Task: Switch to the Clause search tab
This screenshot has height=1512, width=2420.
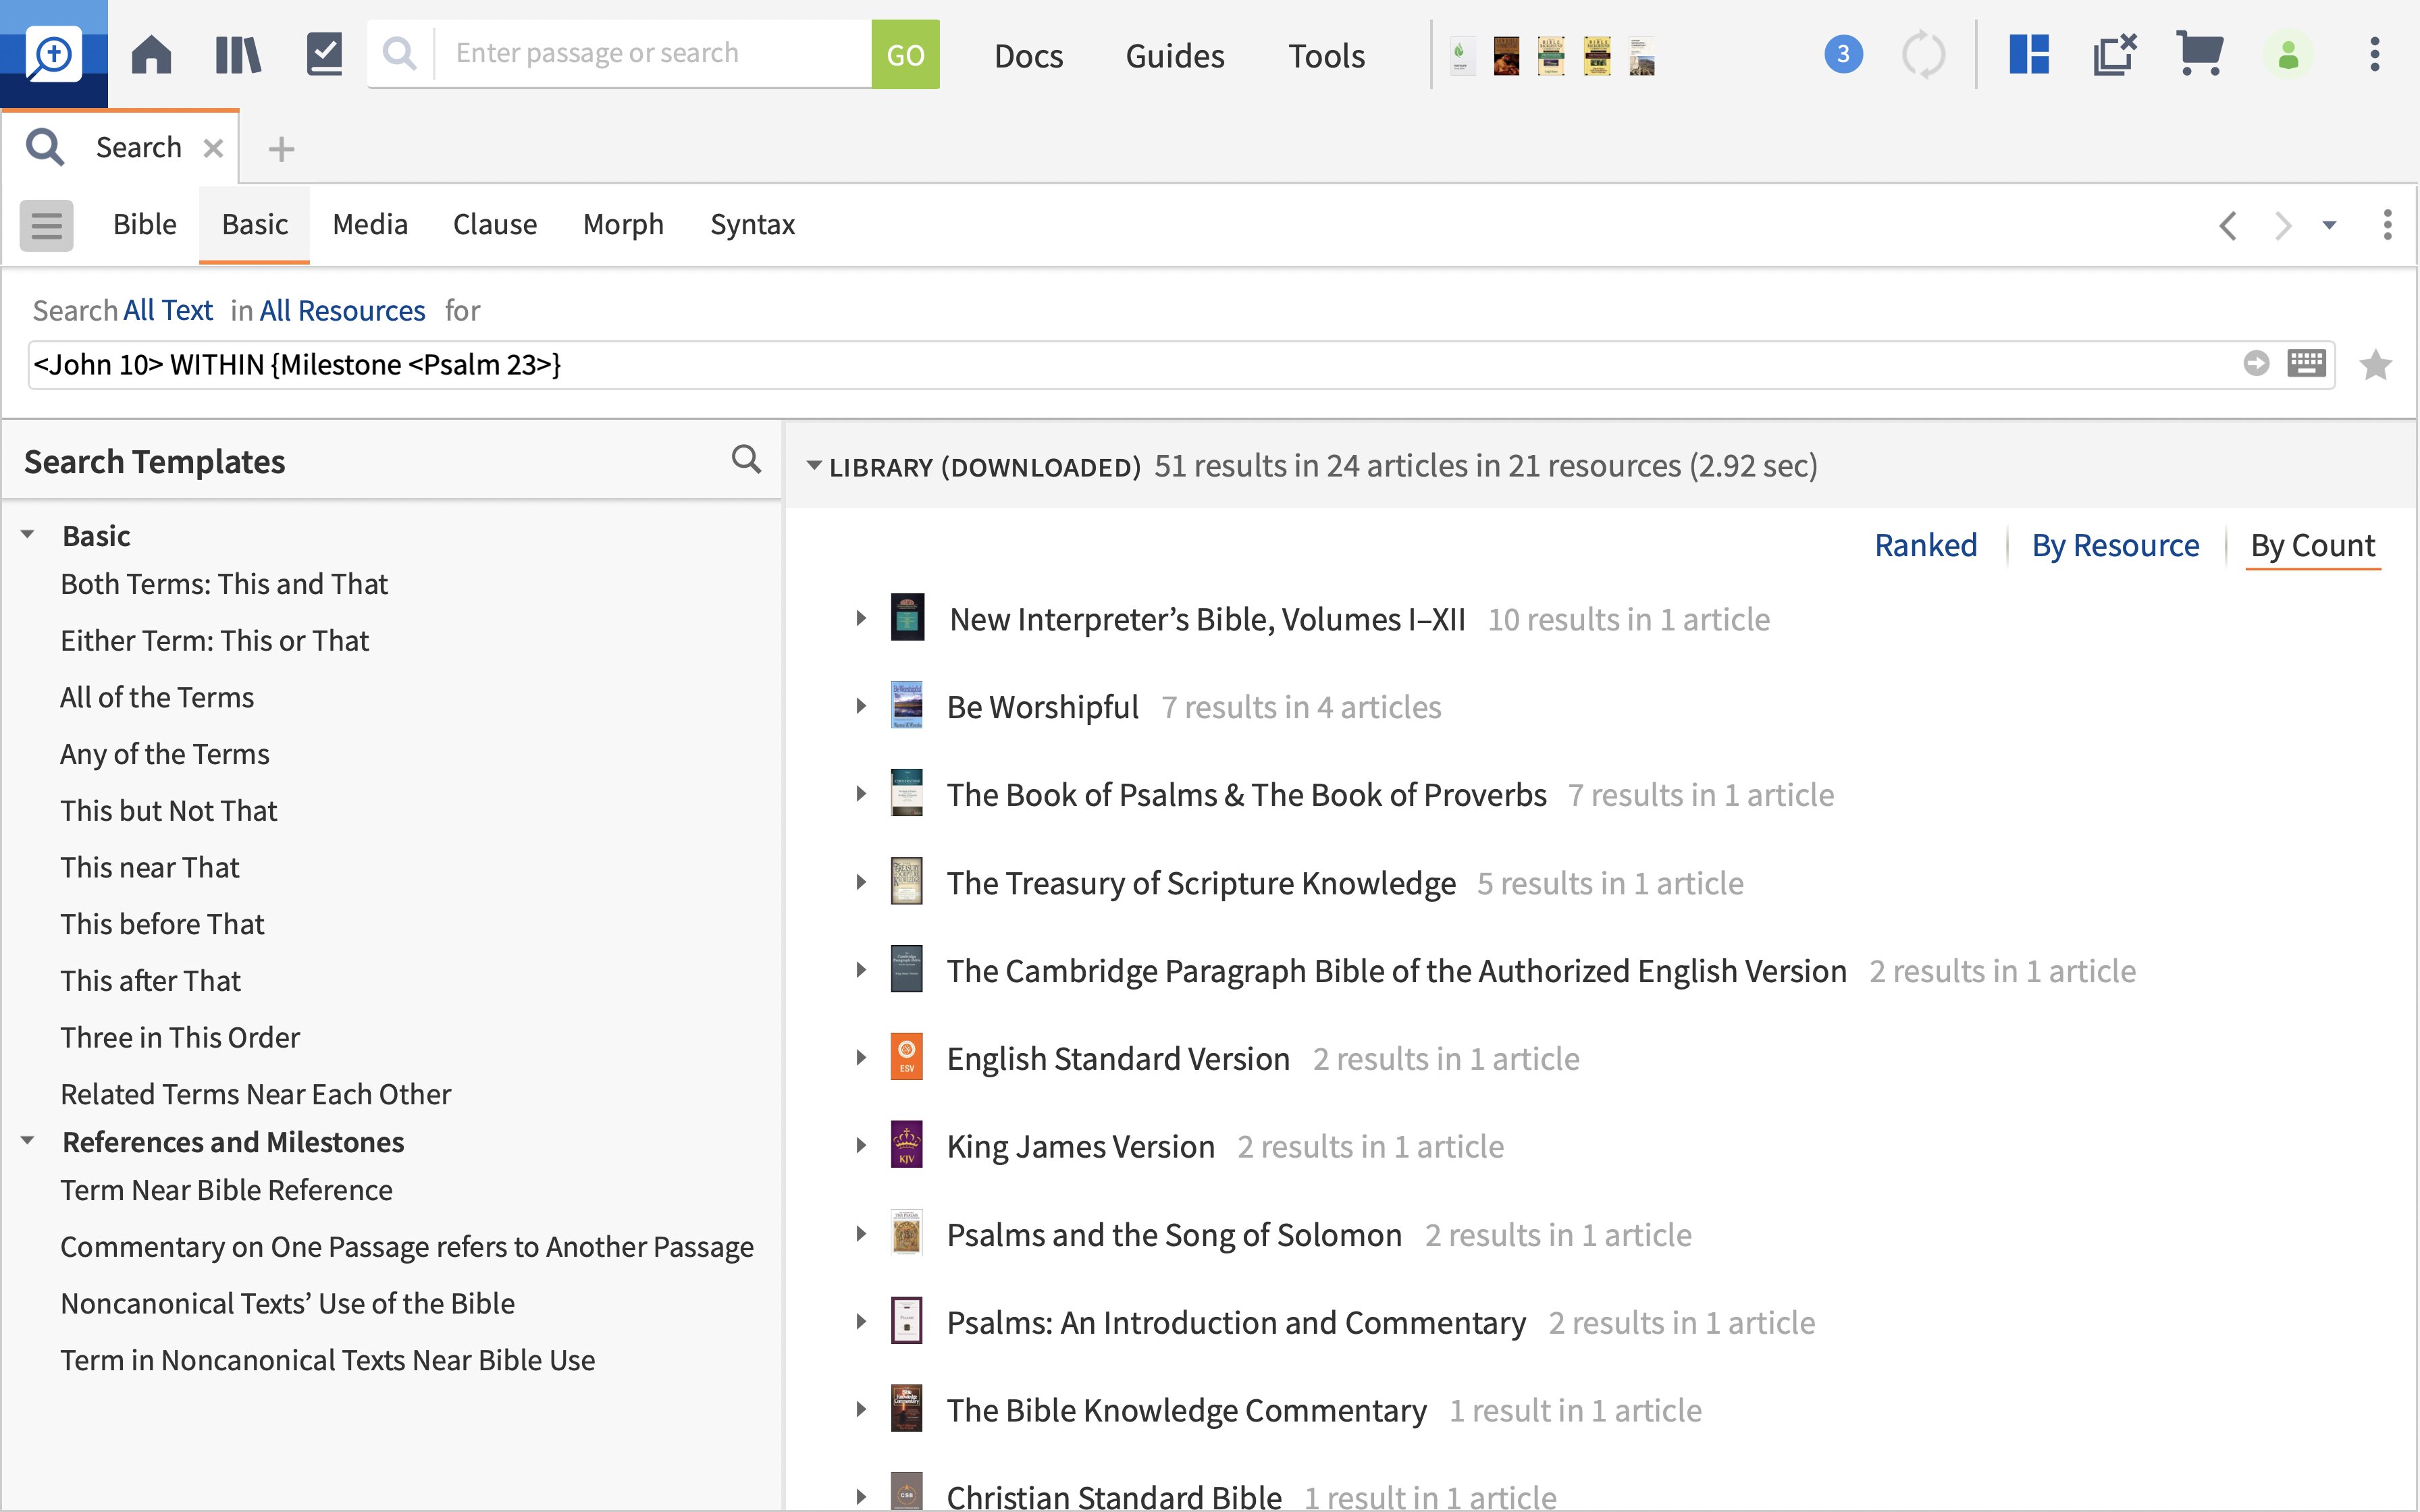Action: (495, 225)
